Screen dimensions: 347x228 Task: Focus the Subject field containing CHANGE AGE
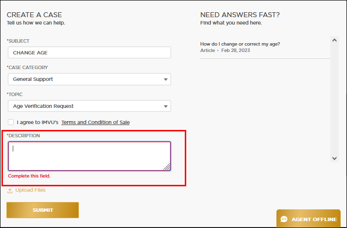pos(89,52)
